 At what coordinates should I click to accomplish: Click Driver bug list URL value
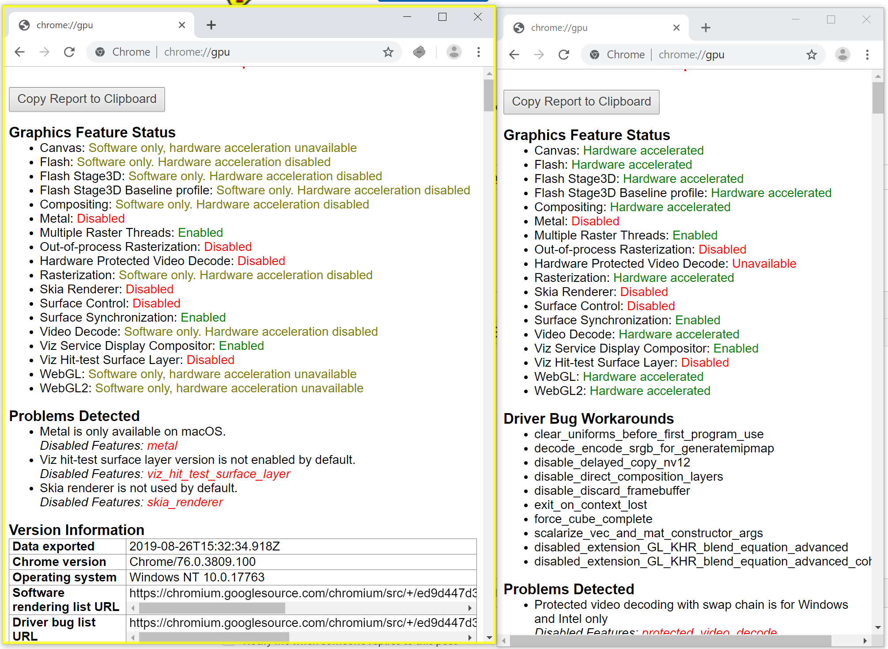tap(303, 622)
